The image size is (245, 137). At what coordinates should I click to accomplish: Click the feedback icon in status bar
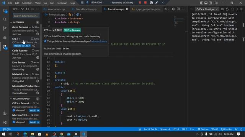[236, 129]
